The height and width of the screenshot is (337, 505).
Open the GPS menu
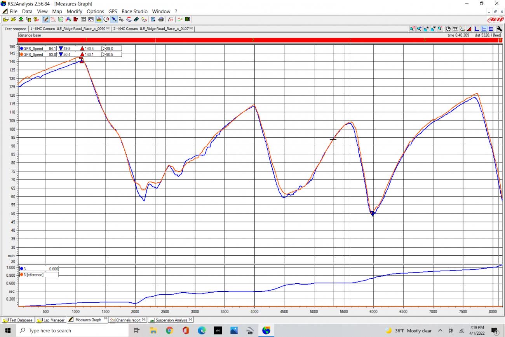click(x=113, y=11)
